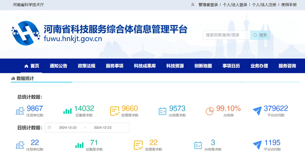Click calendar icon in the date range field
Image resolution: width=305 pixels, height=159 pixels.
[49, 128]
